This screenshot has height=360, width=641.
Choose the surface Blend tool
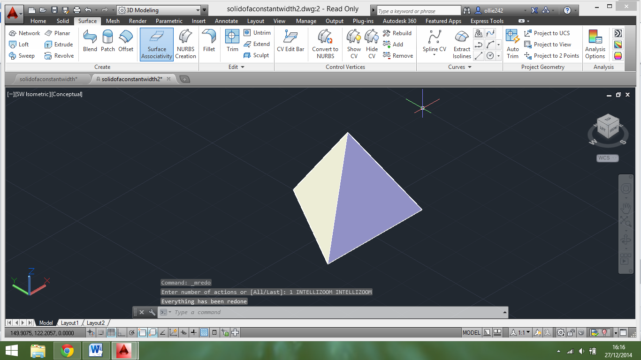coord(90,41)
